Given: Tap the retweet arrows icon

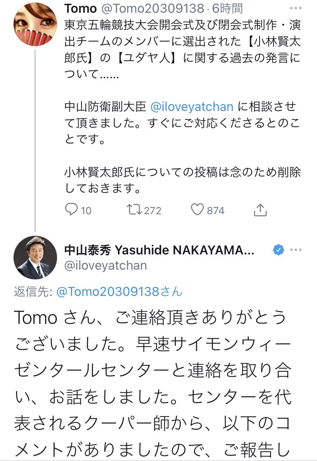Looking at the screenshot, I should [134, 210].
